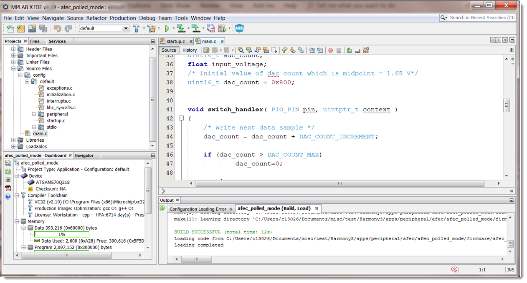Toggle the History editor view
527x283 pixels.
coord(189,50)
